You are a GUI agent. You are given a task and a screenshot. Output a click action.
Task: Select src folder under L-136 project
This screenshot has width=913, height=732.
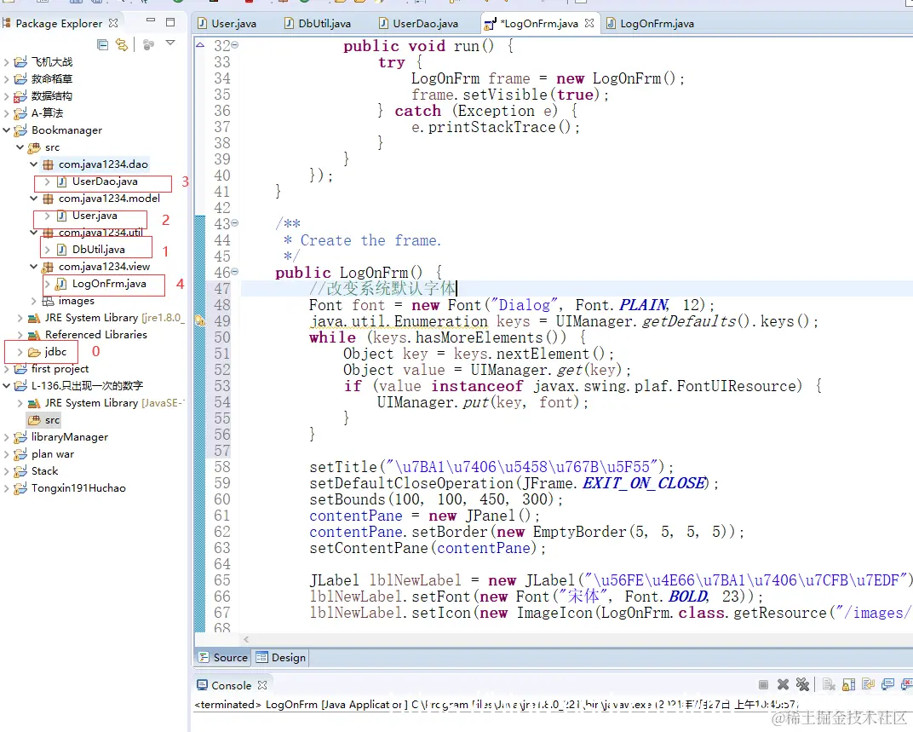click(x=52, y=420)
